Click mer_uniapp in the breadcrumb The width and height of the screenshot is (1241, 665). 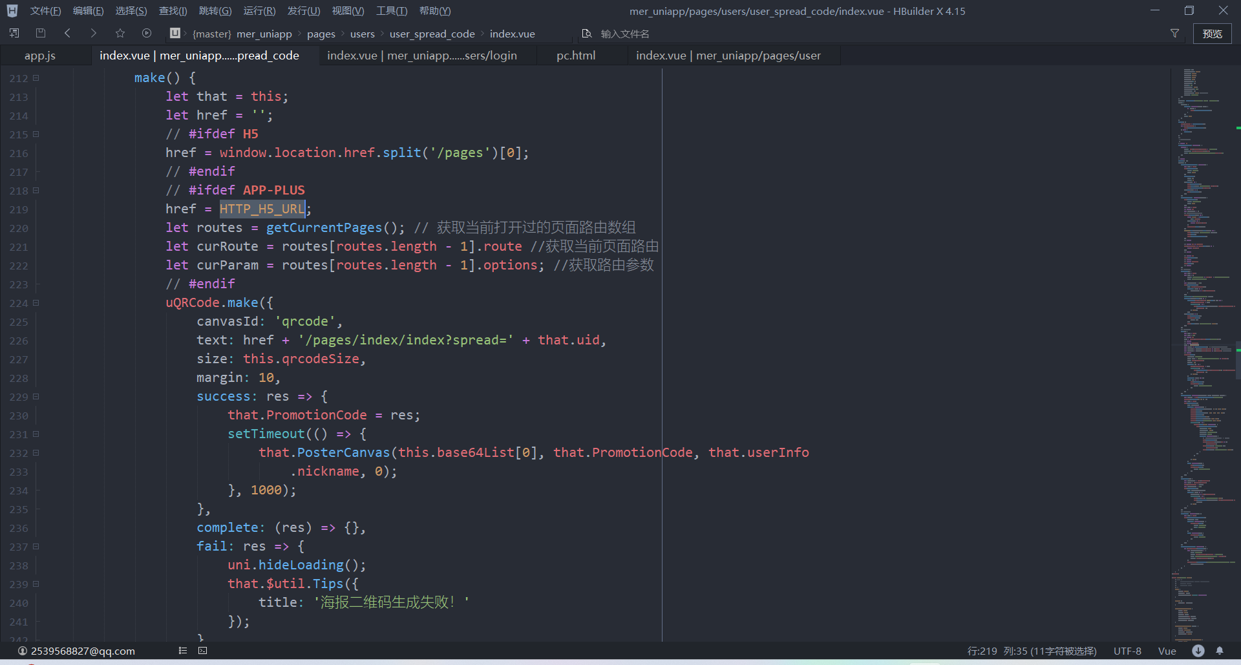(x=264, y=34)
